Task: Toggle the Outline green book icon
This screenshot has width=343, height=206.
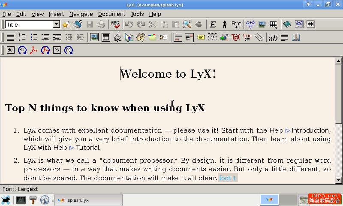Action: pyautogui.click(x=287, y=24)
